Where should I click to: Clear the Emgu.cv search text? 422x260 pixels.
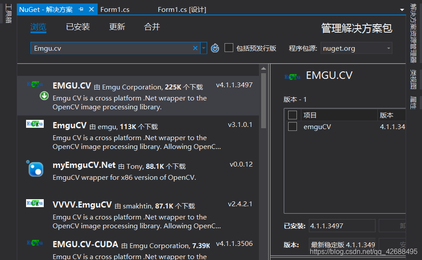[x=195, y=48]
